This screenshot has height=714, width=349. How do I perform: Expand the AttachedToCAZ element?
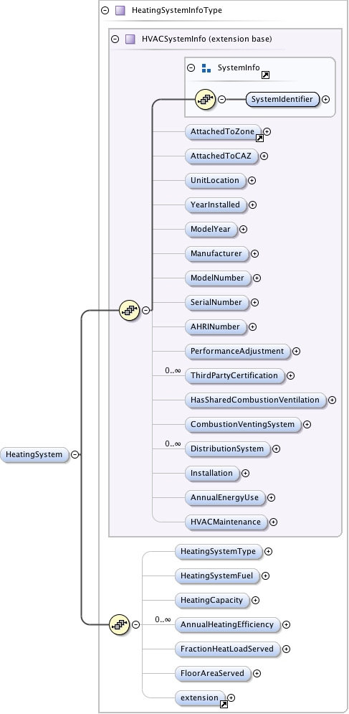point(264,156)
